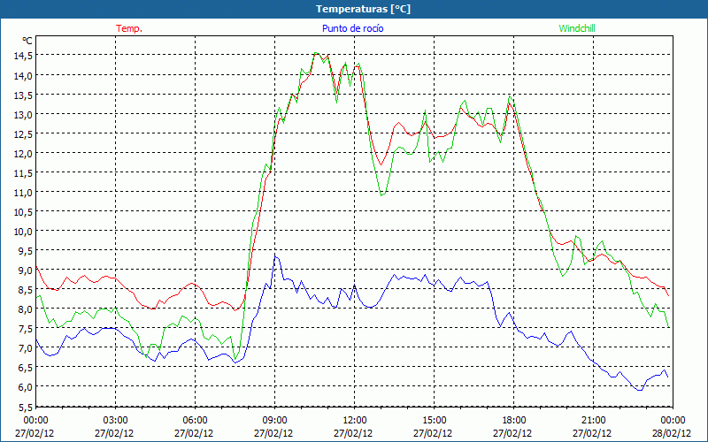Viewport: 708px width, 442px height.
Task: Click the 9,5 y-axis value
Action: pos(26,250)
